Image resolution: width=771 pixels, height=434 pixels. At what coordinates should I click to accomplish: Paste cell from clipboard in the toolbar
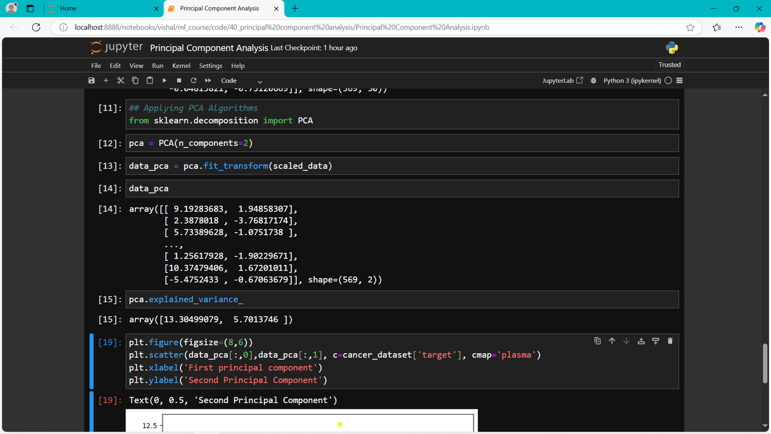click(149, 80)
